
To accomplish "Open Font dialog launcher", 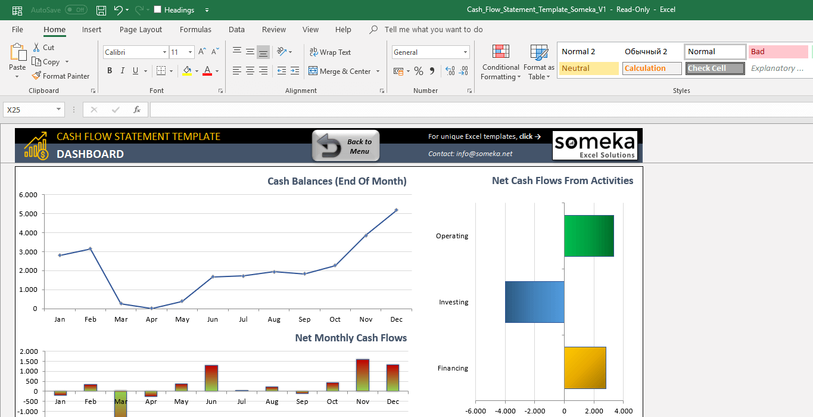I will coord(221,91).
